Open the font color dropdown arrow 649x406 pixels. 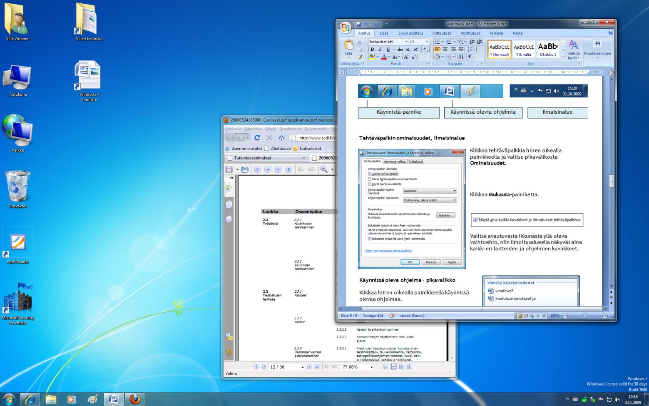coord(389,57)
